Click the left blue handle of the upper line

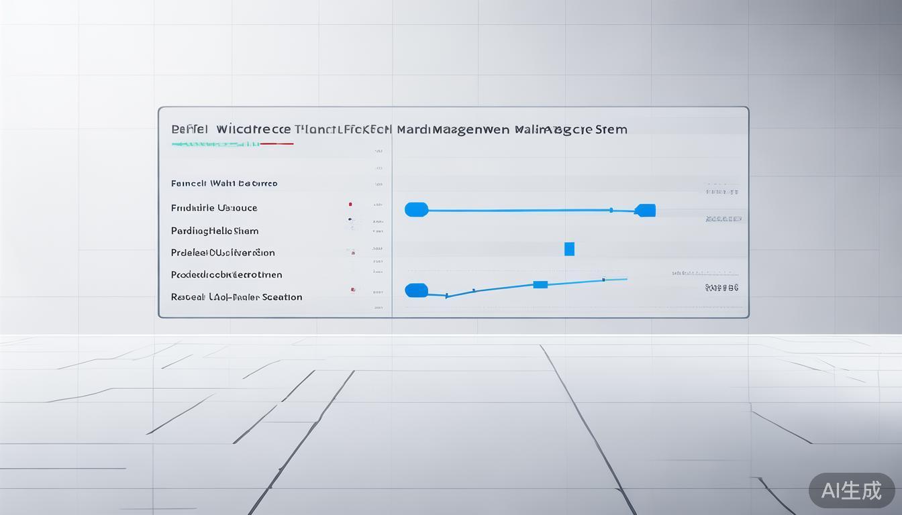pyautogui.click(x=416, y=210)
